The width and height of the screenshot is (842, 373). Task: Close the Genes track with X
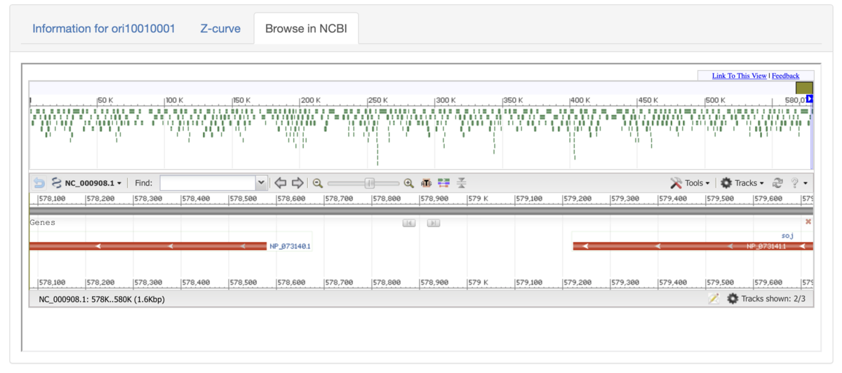click(808, 222)
